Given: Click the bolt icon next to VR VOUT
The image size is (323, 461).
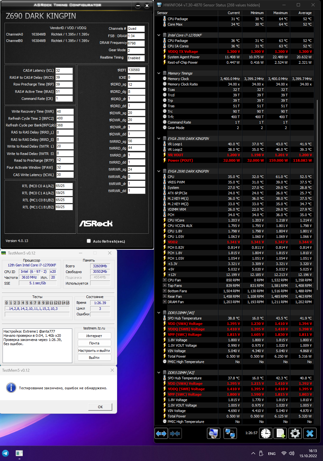Looking at the screenshot, I should [x=165, y=155].
